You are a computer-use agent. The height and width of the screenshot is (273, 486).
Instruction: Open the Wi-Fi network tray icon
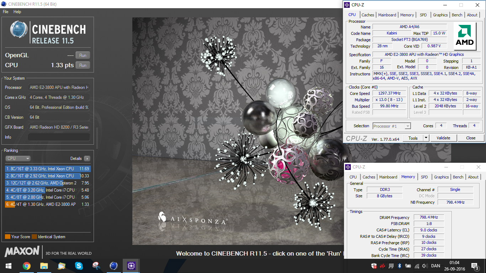[417, 266]
